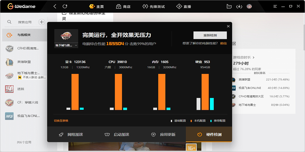The height and width of the screenshot is (152, 305).
Task: Open the 先锋测试 tab
Action: point(154,6)
